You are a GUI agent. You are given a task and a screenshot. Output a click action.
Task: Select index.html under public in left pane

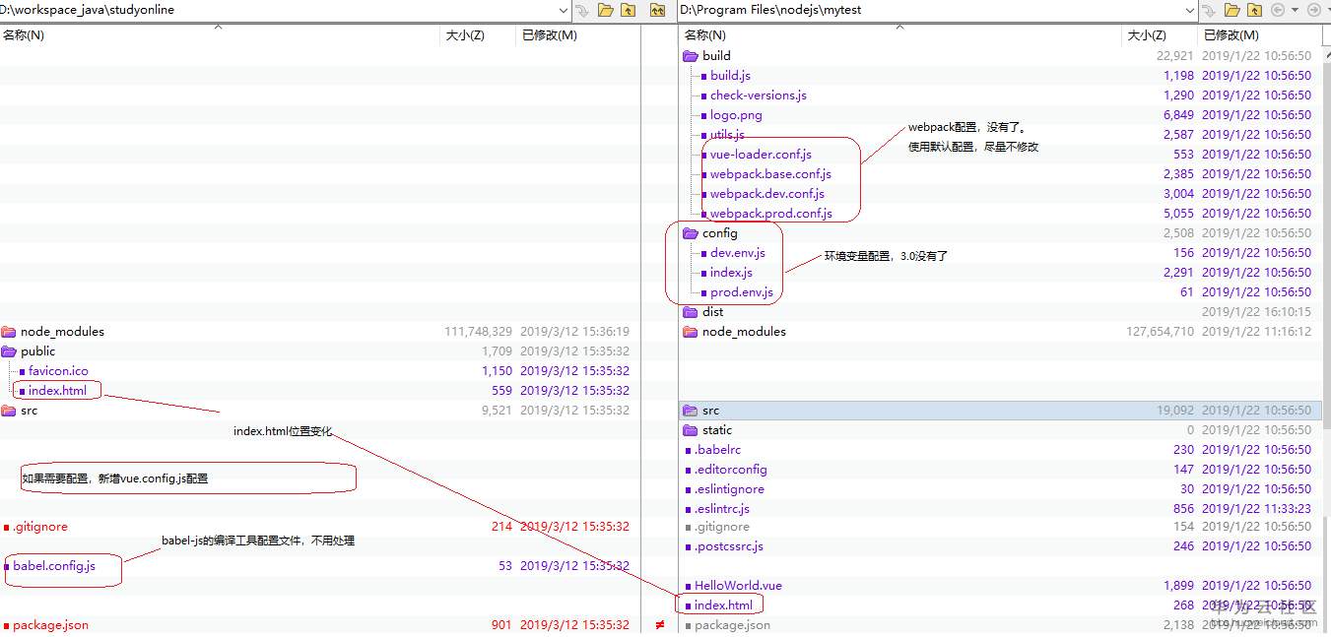[57, 391]
